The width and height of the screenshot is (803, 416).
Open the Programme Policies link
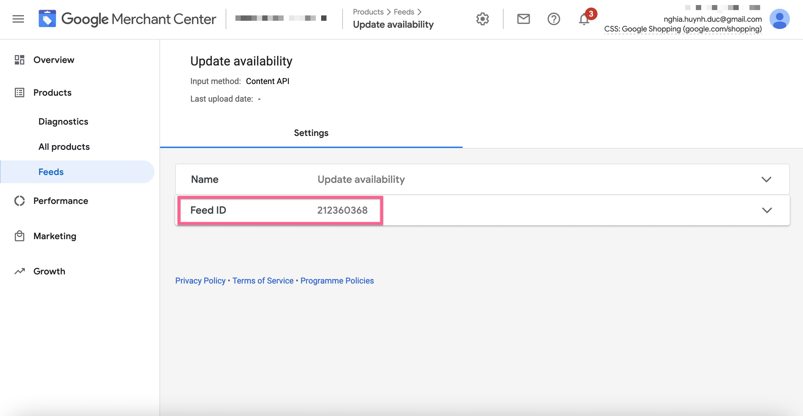pos(337,281)
